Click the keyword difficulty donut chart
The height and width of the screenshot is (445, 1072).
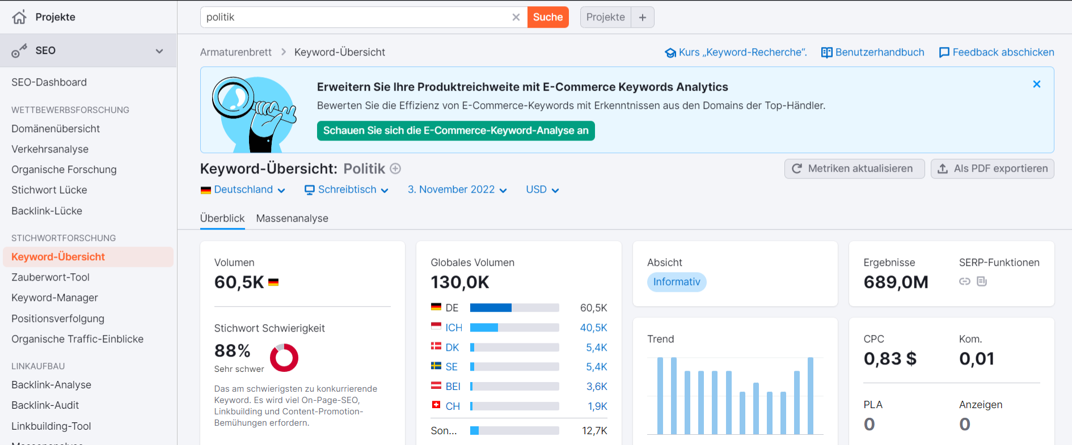(x=284, y=358)
